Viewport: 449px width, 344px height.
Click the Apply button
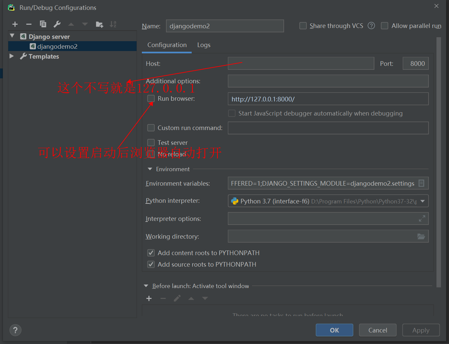point(421,330)
